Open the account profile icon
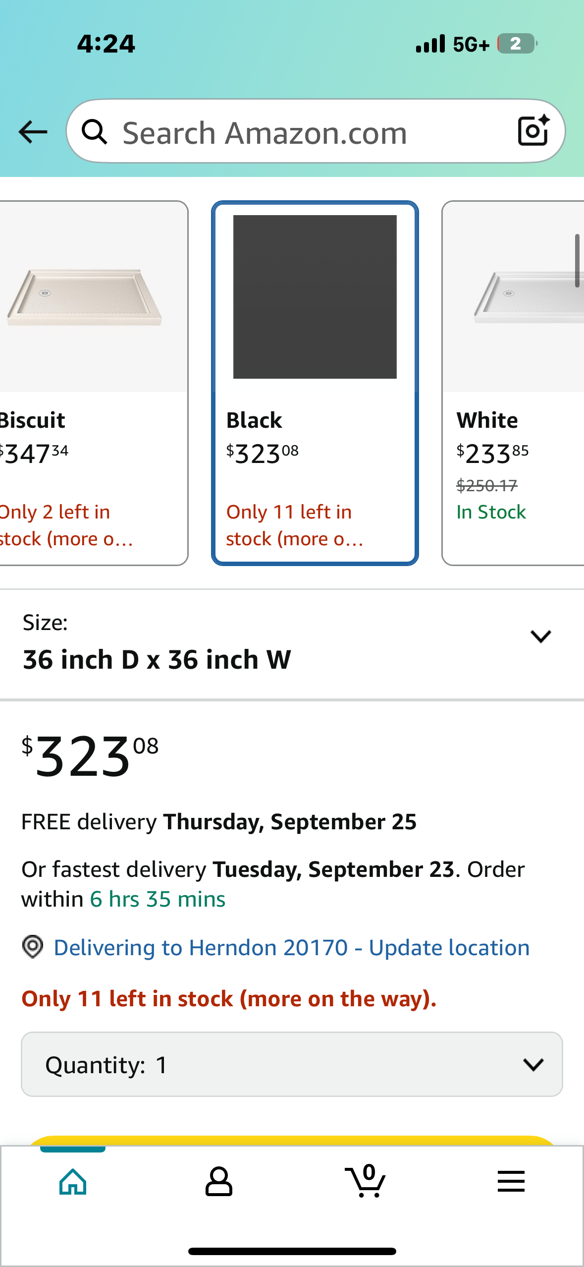 218,1182
